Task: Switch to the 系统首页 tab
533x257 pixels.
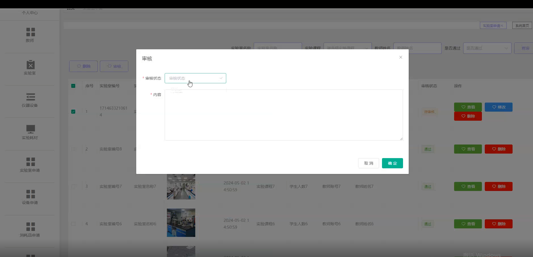Action: pos(522,25)
